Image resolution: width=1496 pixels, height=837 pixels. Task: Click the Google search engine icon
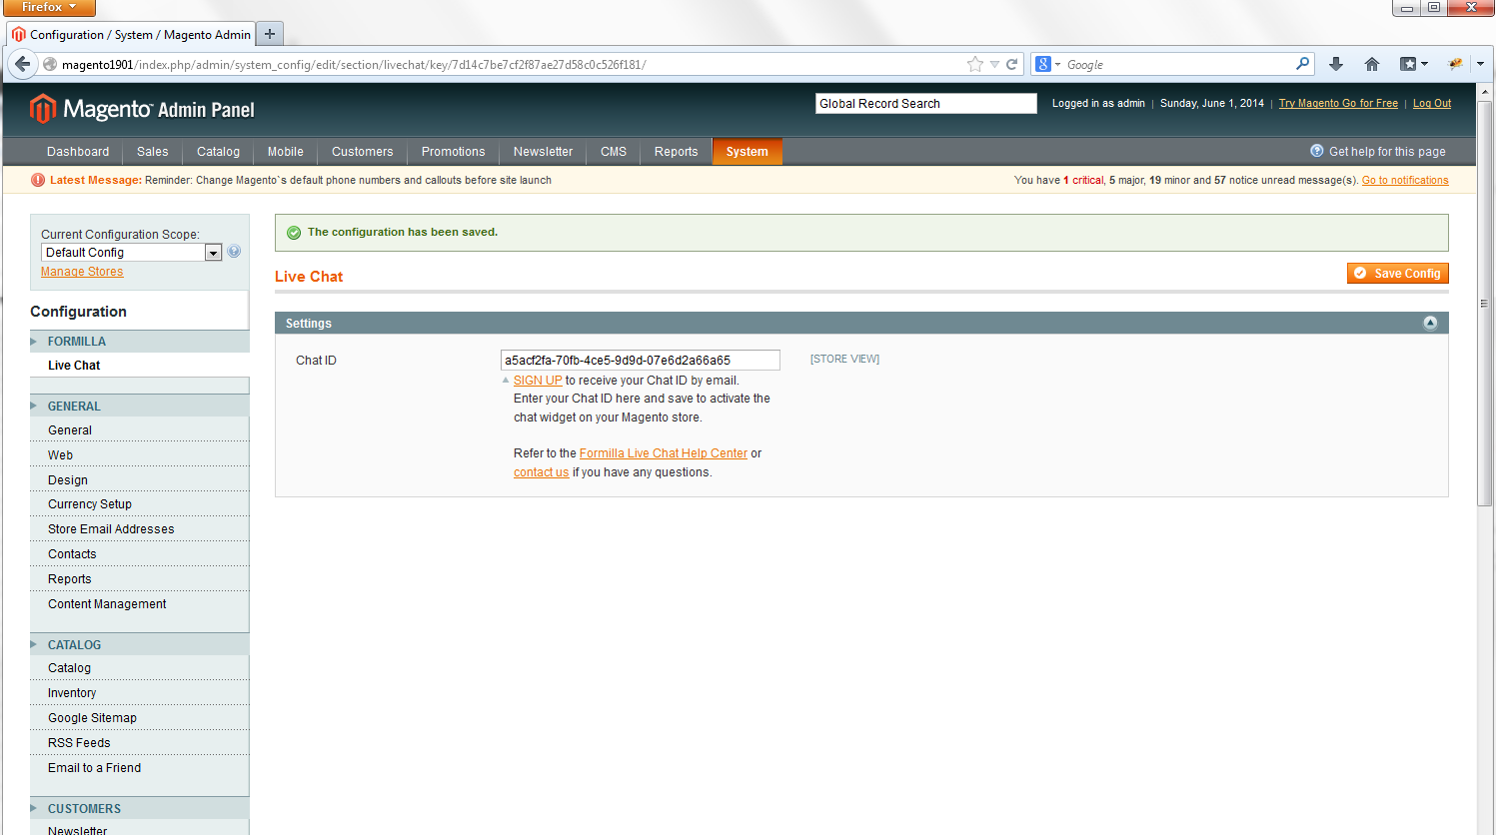(1043, 64)
